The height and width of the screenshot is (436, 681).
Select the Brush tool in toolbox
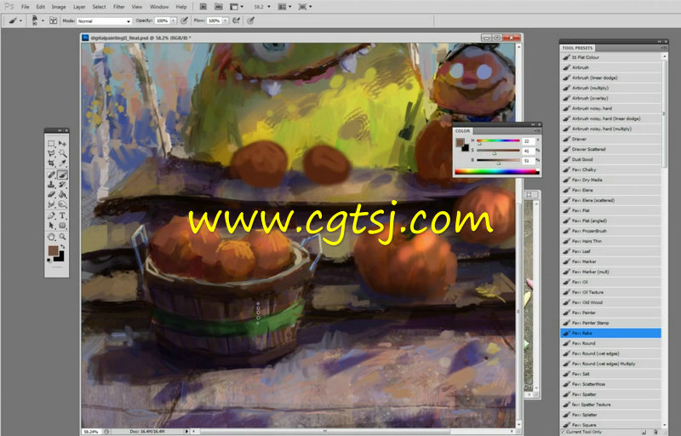coord(62,175)
